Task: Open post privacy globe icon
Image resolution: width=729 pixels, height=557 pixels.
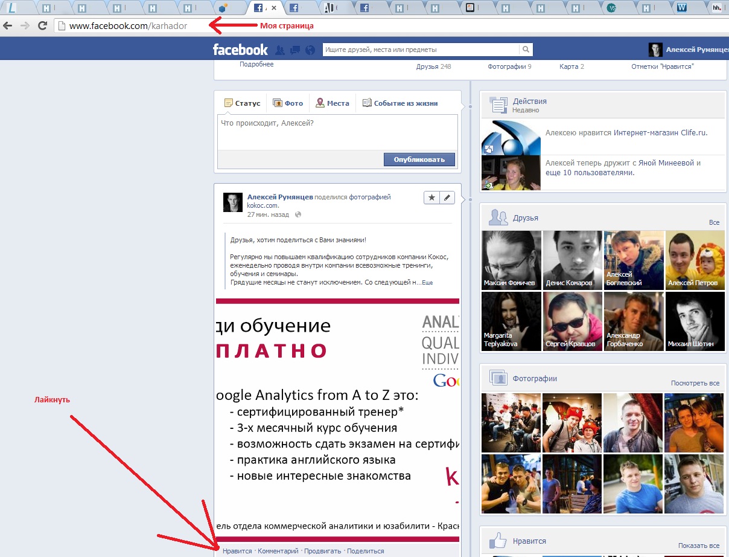Action: pos(298,214)
